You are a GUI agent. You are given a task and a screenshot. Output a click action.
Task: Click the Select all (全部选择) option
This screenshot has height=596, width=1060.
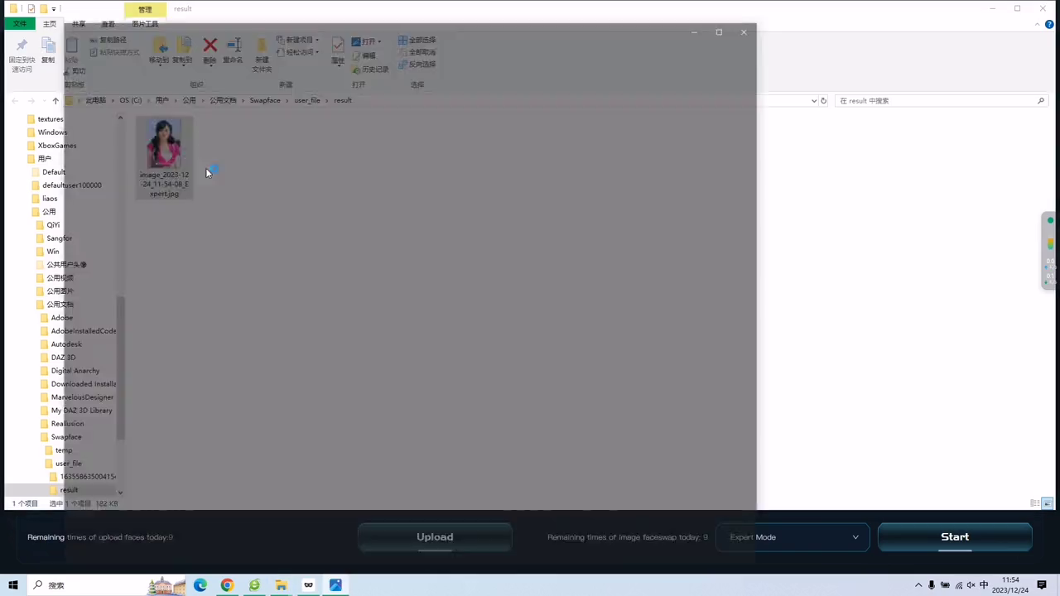pos(417,40)
